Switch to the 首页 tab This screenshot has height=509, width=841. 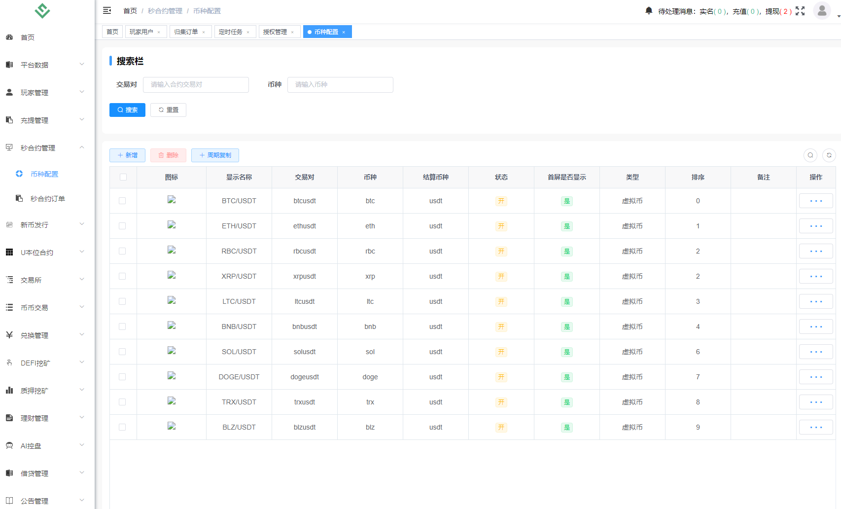[112, 32]
